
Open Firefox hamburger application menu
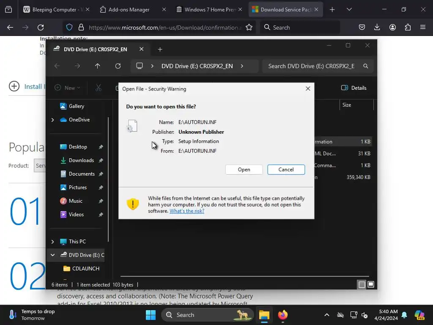tap(423, 28)
